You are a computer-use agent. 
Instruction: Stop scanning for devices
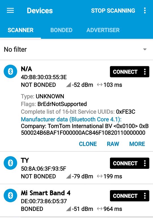(113, 11)
